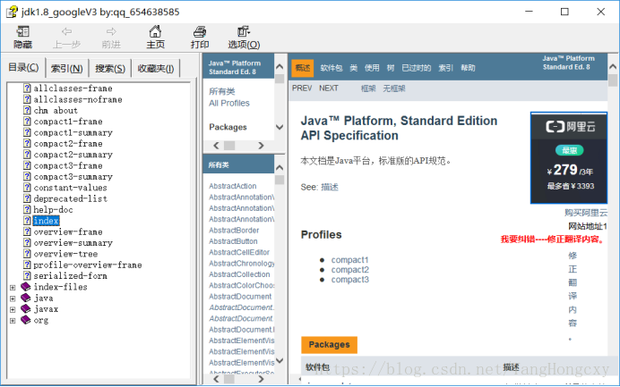
Task: Click the 框架 frames link
Action: pyautogui.click(x=368, y=88)
